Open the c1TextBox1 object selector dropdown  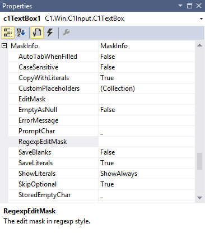(201, 18)
